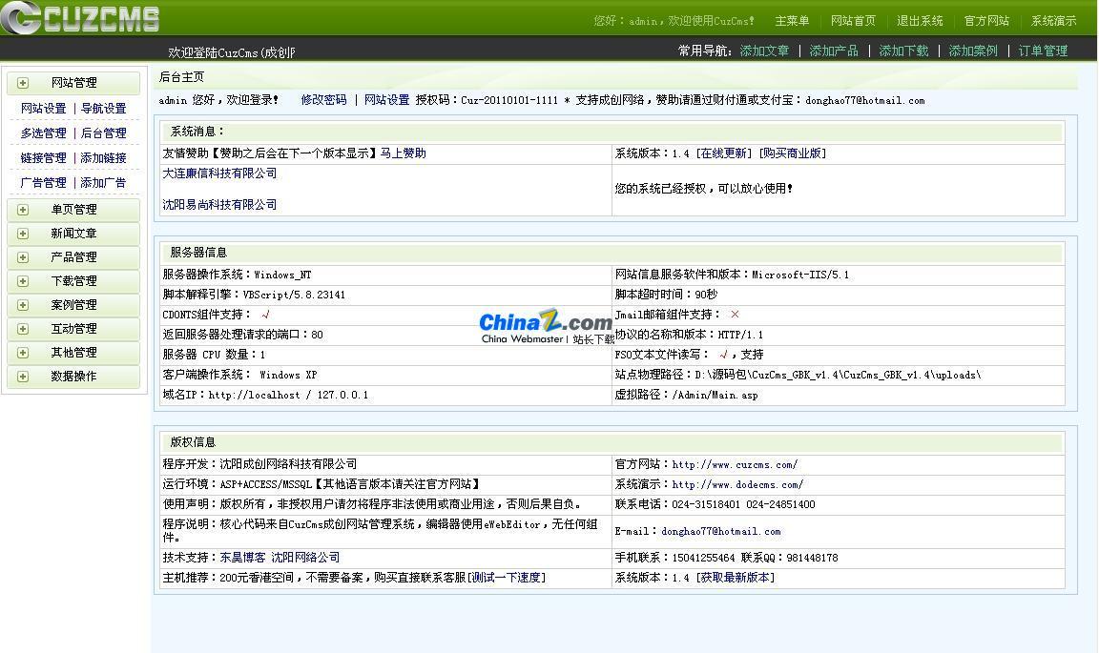Screen dimensions: 1099x653
Task: Expand the 产品管理 section plus icon
Action: tap(21, 256)
